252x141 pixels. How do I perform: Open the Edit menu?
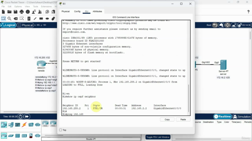9,7
